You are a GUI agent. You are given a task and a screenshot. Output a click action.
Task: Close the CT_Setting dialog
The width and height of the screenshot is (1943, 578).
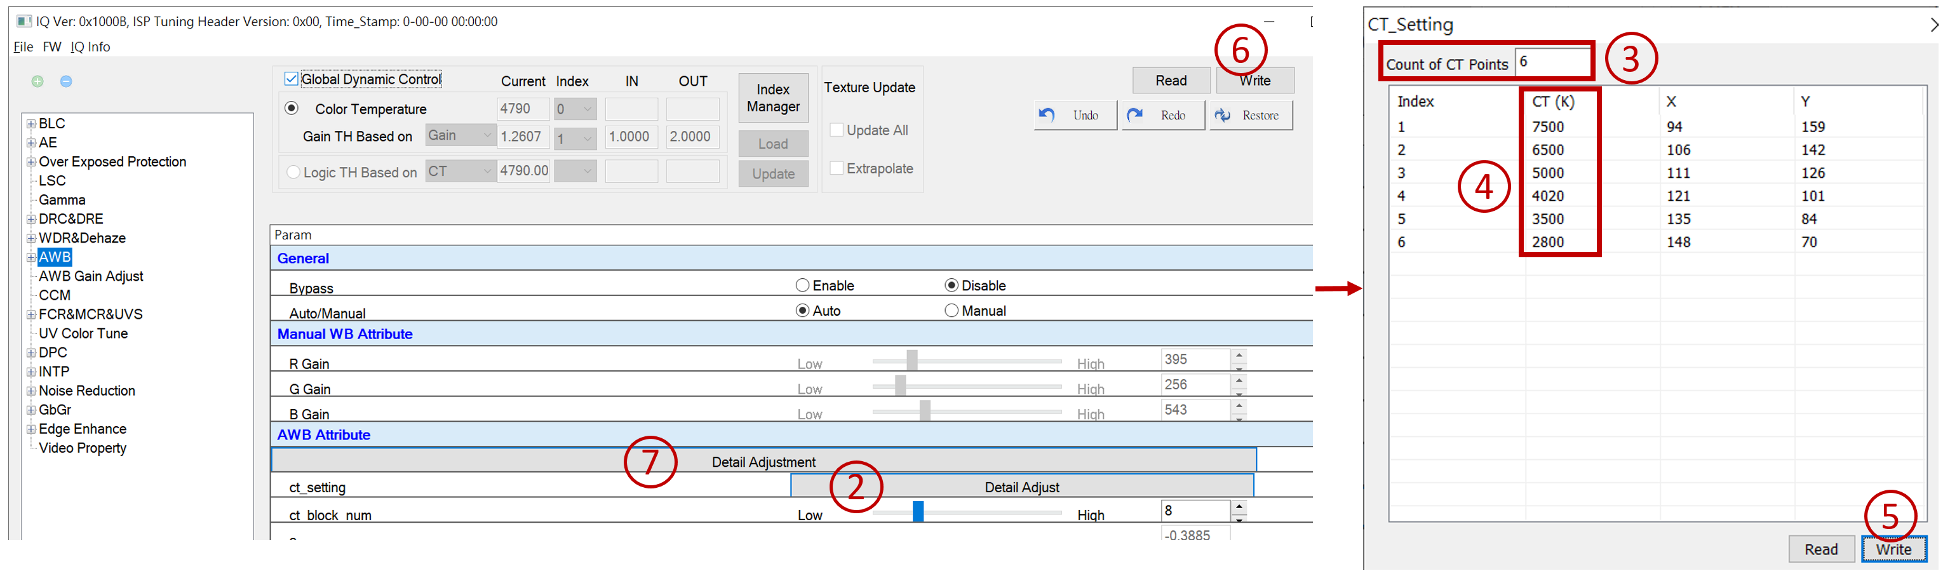(x=1934, y=25)
